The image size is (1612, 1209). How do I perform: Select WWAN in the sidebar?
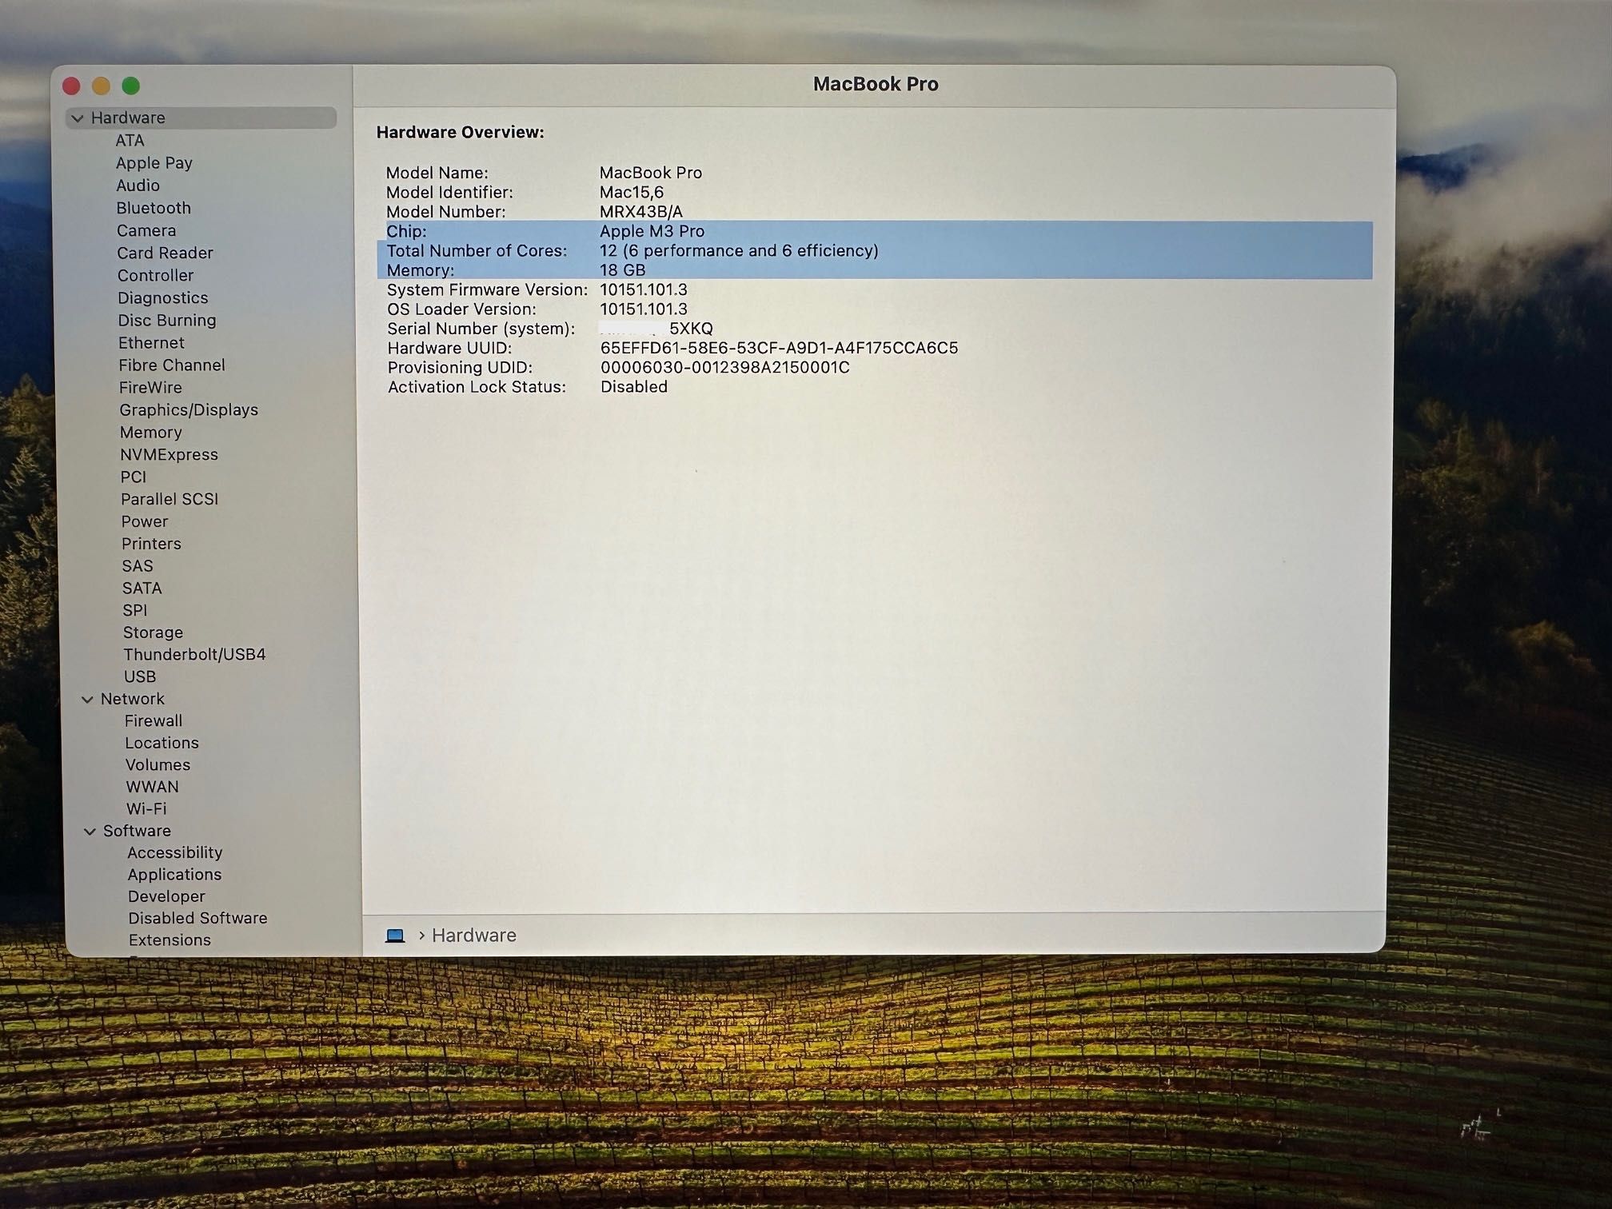tap(152, 787)
